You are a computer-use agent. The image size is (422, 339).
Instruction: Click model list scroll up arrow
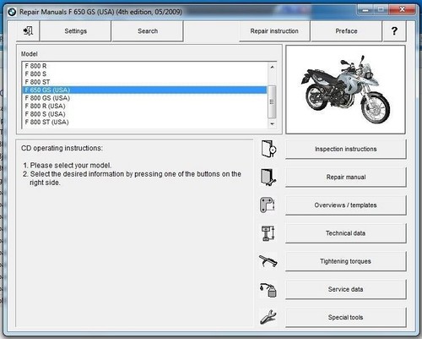click(x=272, y=67)
